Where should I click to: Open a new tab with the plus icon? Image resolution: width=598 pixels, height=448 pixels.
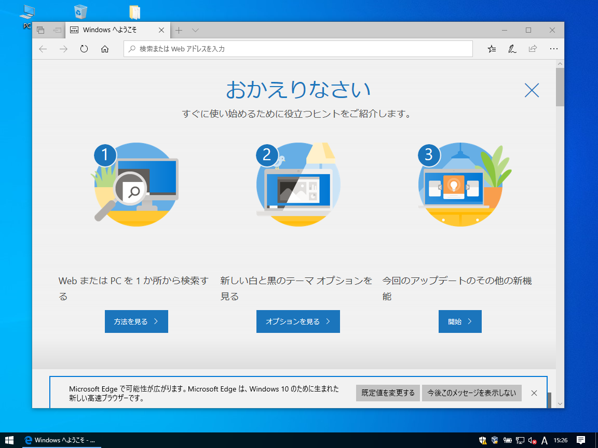coord(179,30)
